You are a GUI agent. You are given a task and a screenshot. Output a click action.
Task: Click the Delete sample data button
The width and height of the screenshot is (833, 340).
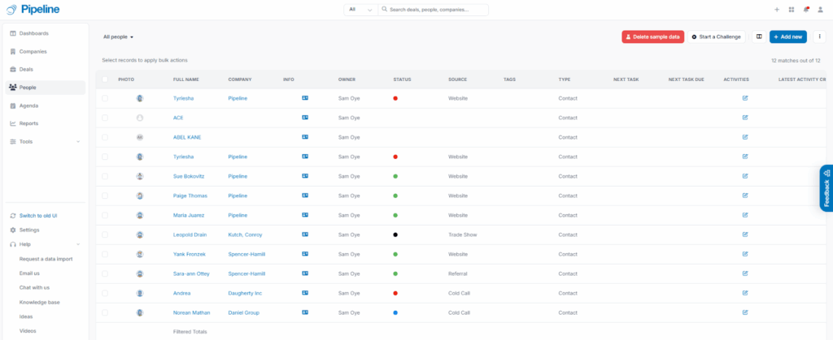click(x=652, y=37)
